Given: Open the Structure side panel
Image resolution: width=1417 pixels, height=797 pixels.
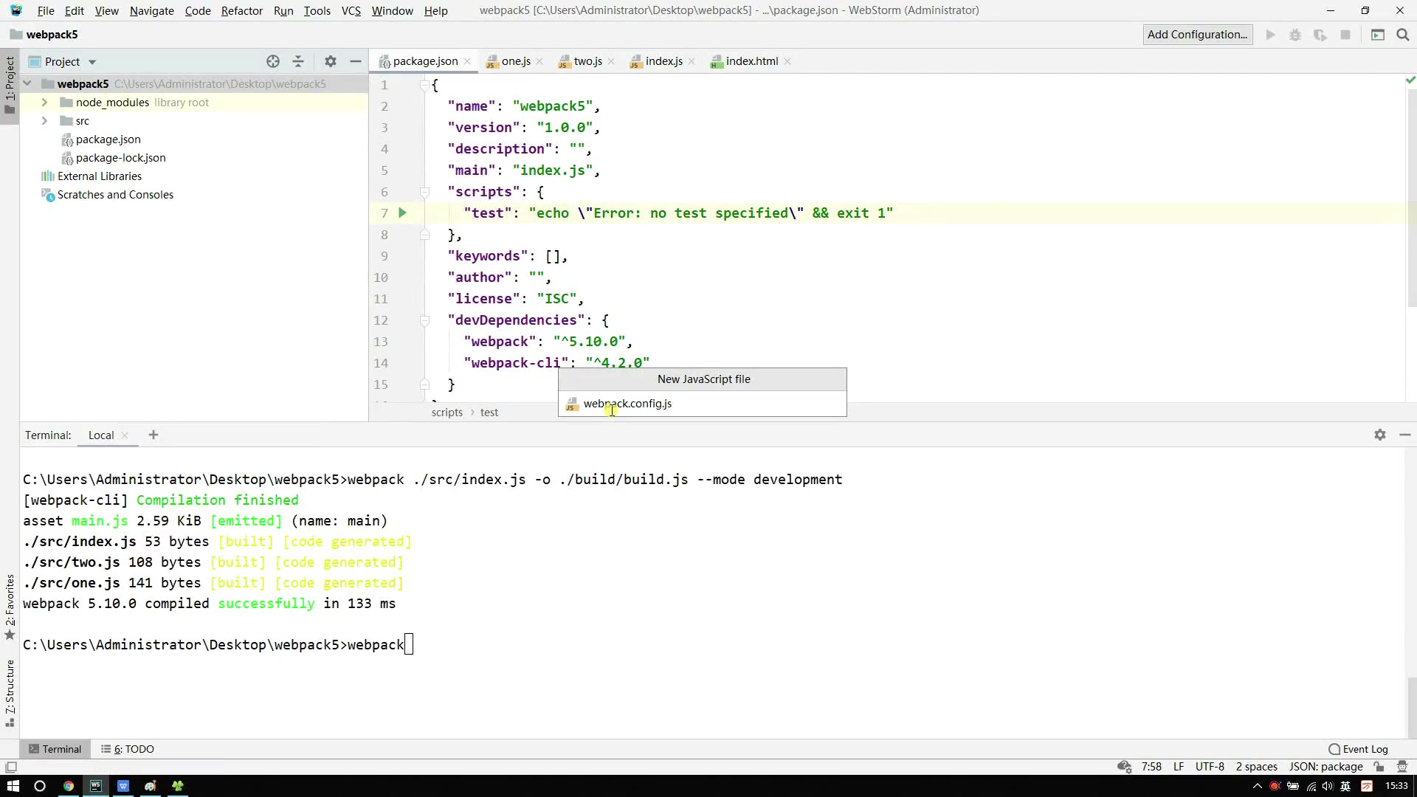Looking at the screenshot, I should click(10, 692).
